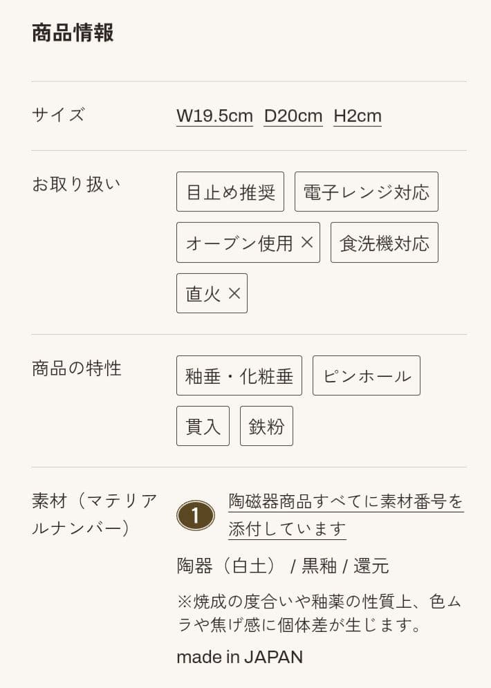Click the 食洗機対応 tag
The width and height of the screenshot is (491, 688).
click(384, 243)
